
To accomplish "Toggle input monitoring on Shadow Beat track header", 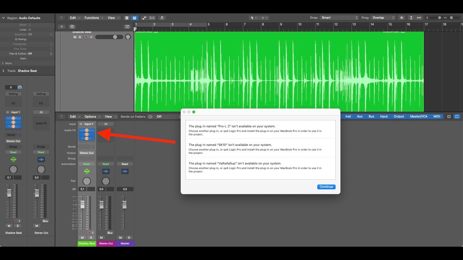I will pos(91,37).
